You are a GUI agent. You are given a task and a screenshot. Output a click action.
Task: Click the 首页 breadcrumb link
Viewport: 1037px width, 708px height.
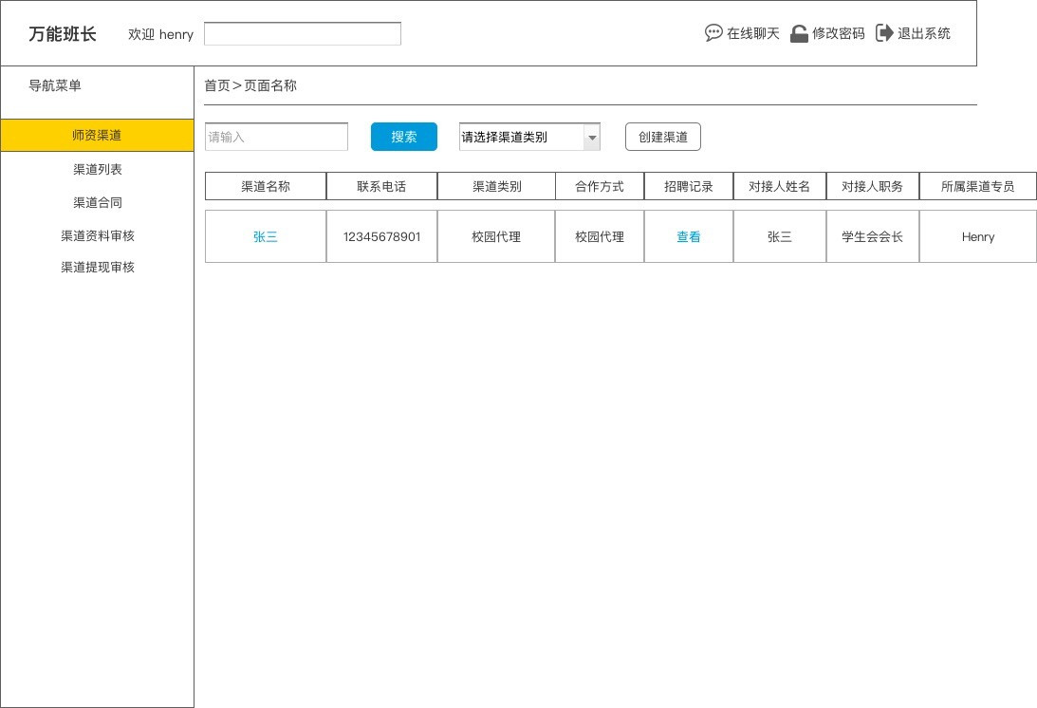[217, 85]
